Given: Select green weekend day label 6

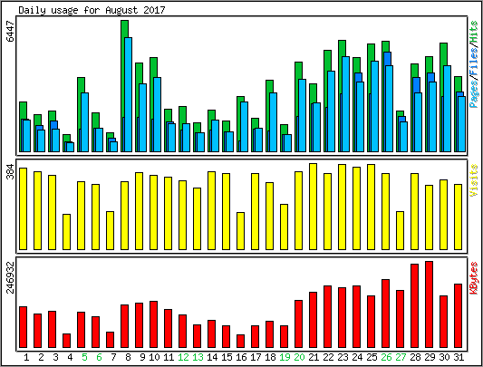Looking at the screenshot, I should point(99,357).
